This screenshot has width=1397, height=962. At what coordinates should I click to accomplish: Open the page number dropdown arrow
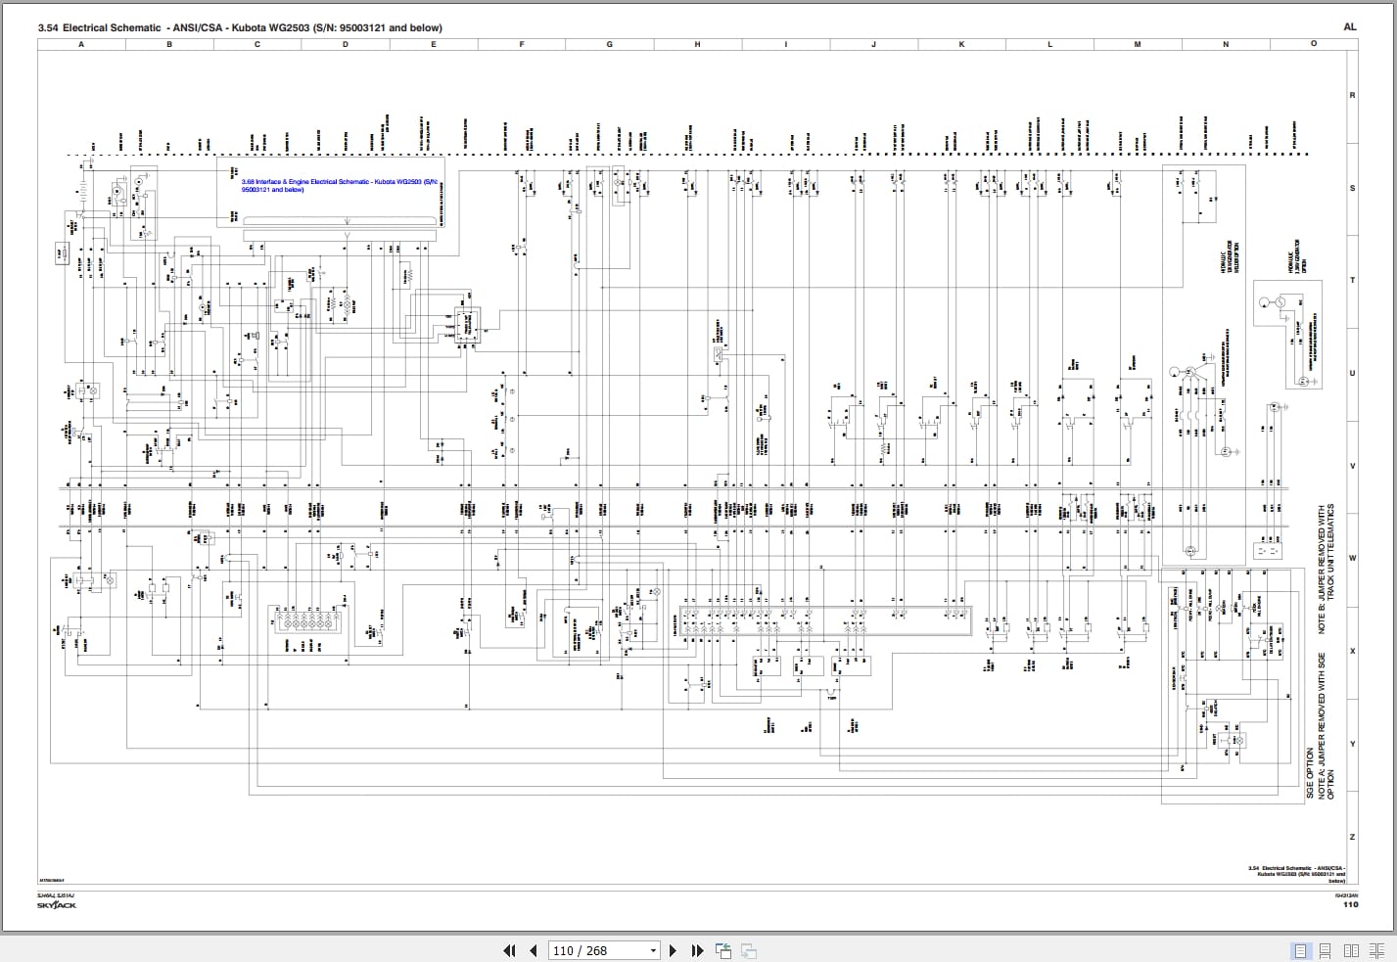(653, 951)
